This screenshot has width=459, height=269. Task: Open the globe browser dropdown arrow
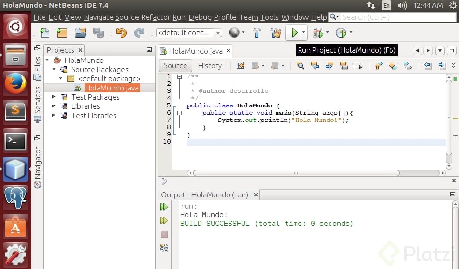[x=244, y=32]
